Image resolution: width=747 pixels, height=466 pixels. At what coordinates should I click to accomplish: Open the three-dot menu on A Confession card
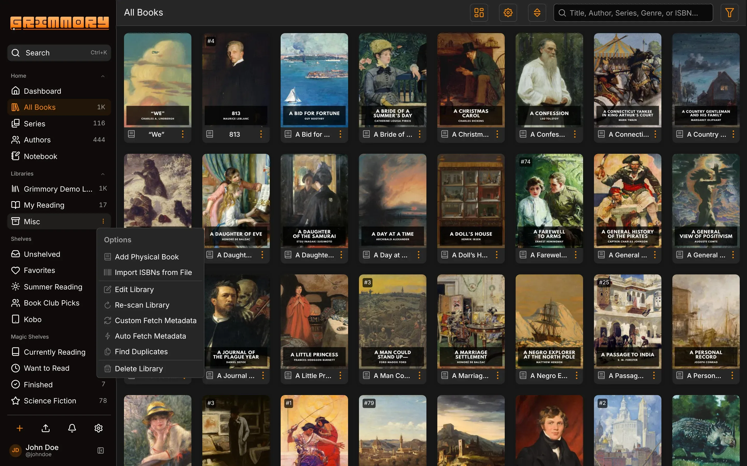point(575,134)
